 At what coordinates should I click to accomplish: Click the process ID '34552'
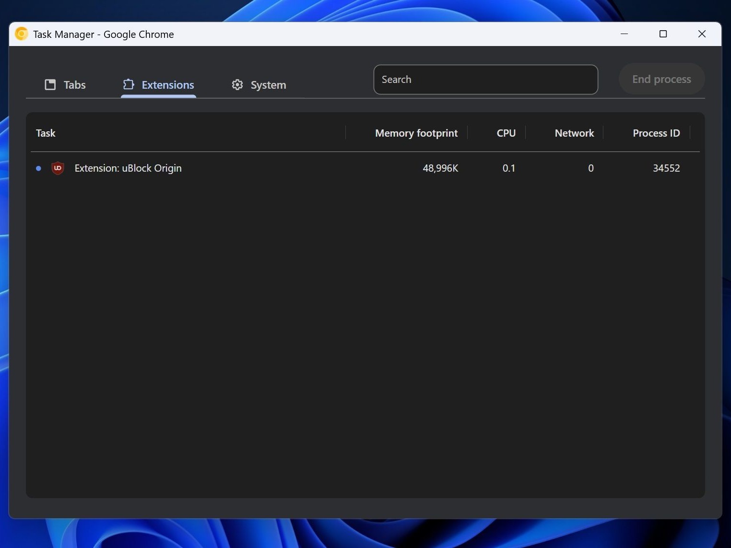(x=666, y=168)
